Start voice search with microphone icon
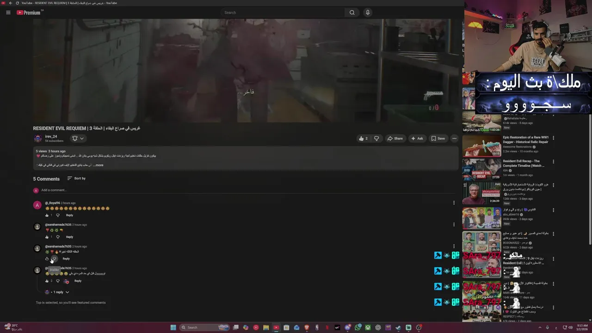 coord(368,12)
